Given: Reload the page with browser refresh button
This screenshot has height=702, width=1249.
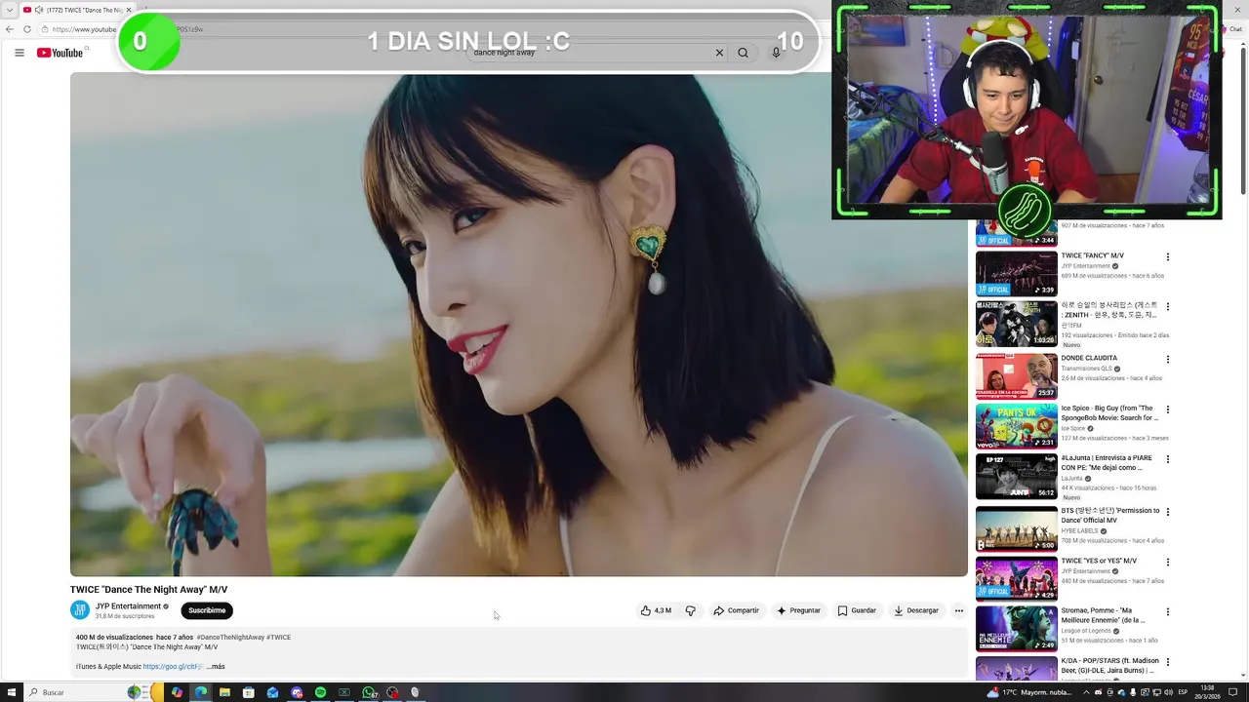Looking at the screenshot, I should 27,29.
